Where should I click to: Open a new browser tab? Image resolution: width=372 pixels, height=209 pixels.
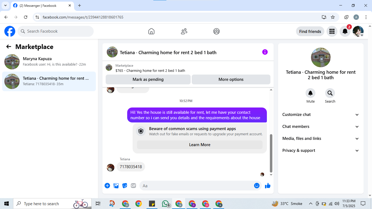80,5
